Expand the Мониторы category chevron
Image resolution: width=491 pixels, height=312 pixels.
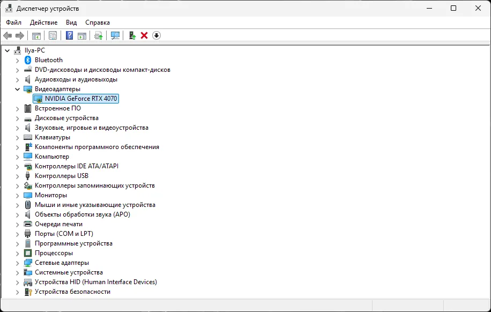[17, 196]
